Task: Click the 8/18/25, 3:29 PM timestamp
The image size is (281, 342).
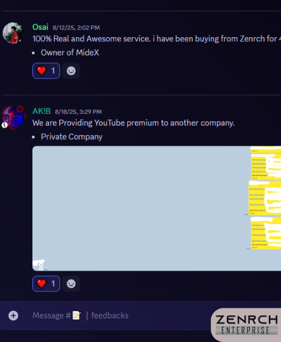Action: coord(78,111)
